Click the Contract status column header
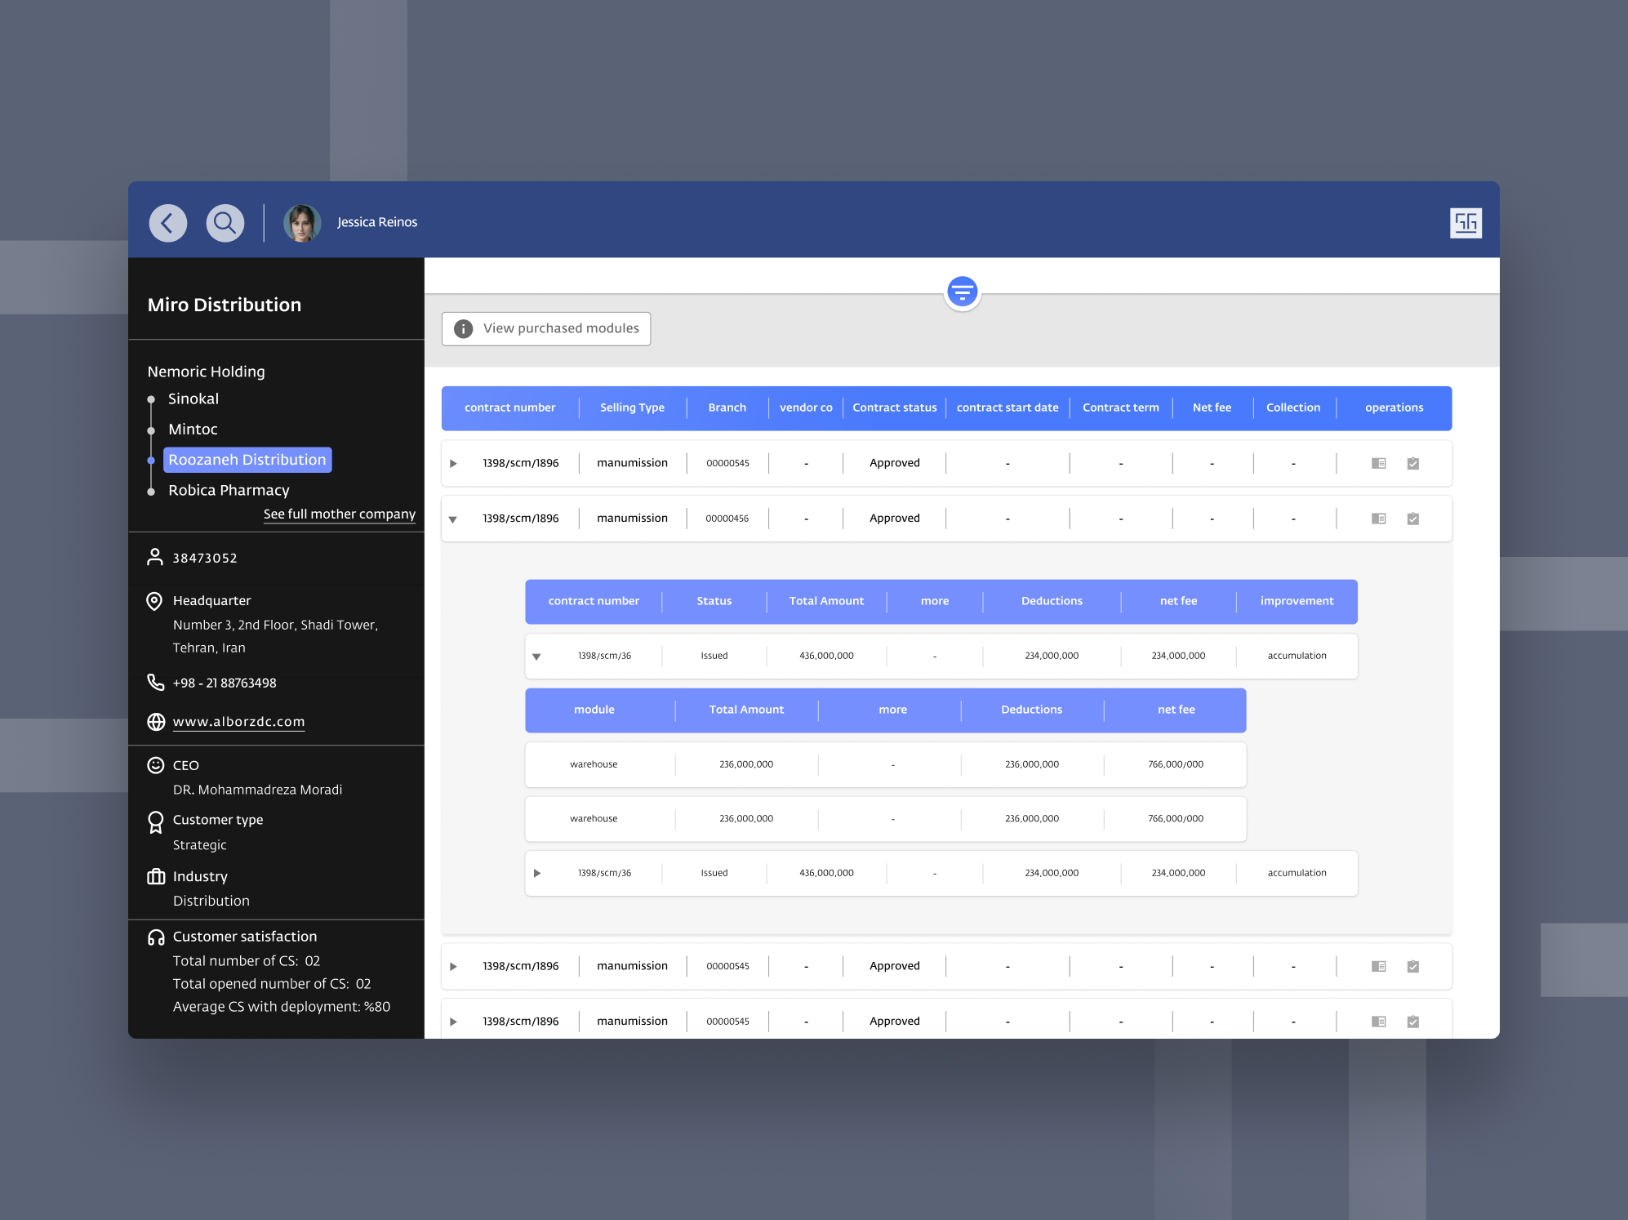The height and width of the screenshot is (1220, 1628). point(894,407)
